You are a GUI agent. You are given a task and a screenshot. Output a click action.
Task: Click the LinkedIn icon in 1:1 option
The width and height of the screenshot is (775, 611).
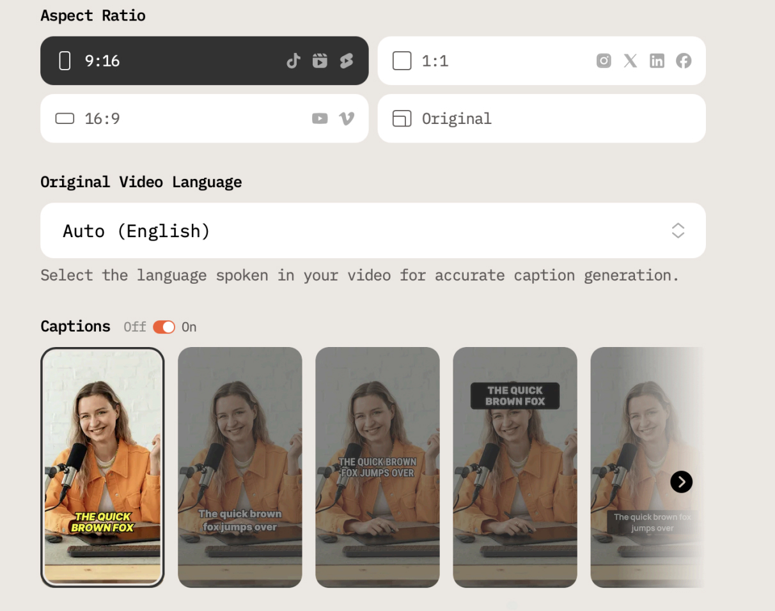click(x=657, y=61)
